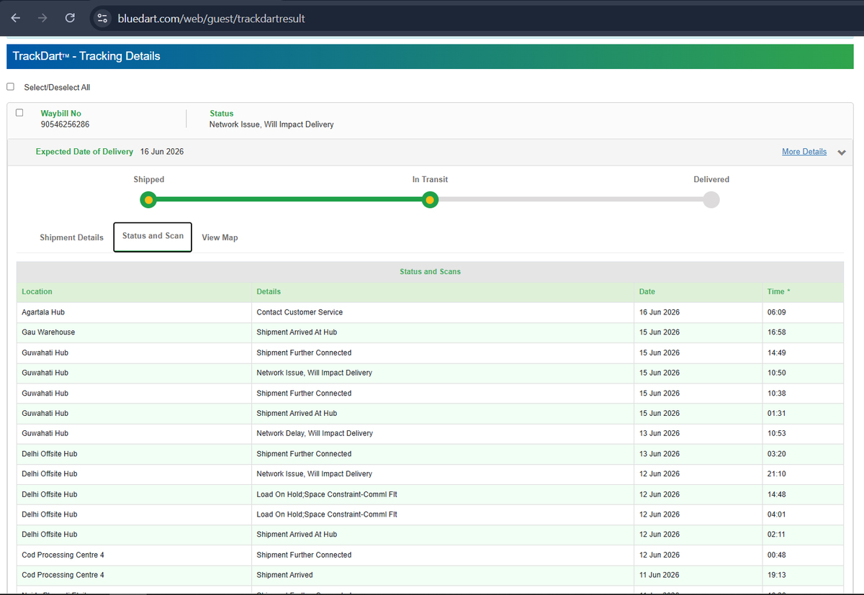The image size is (864, 595).
Task: Click the Expected Date of Delivery label
Action: 84,152
